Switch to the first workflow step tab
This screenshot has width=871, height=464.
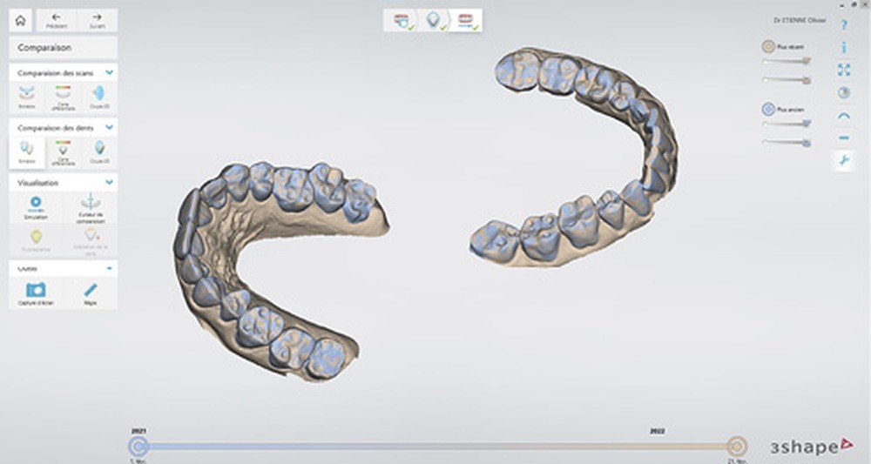[402, 21]
